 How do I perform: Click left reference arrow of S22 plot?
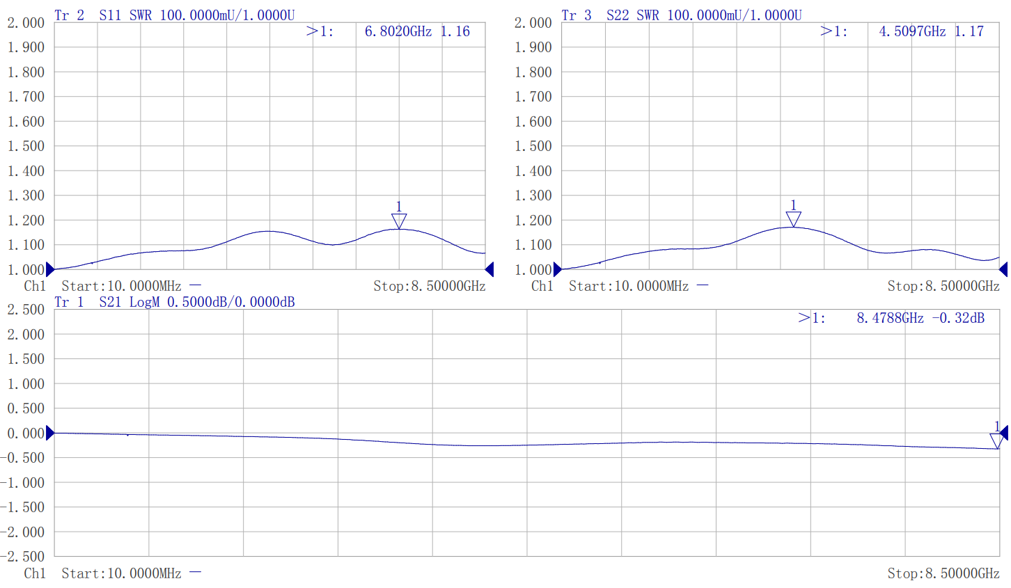pos(557,269)
